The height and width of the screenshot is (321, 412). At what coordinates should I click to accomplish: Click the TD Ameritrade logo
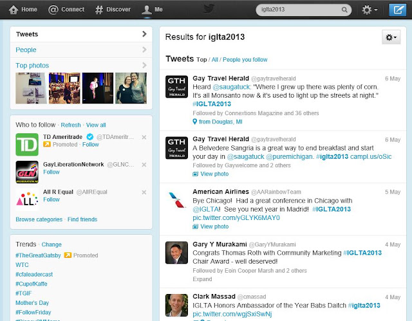(27, 144)
